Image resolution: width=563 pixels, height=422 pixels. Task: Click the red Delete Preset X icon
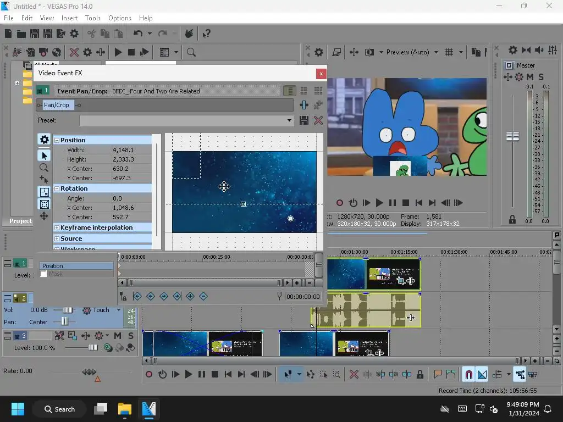(318, 120)
